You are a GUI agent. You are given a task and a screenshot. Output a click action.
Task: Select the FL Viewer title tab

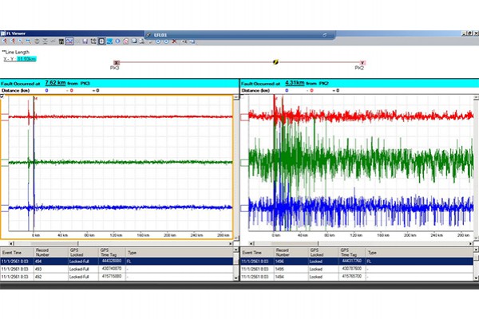coord(16,33)
